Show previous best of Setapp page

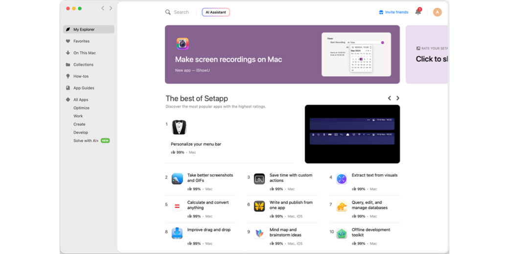[x=390, y=98]
